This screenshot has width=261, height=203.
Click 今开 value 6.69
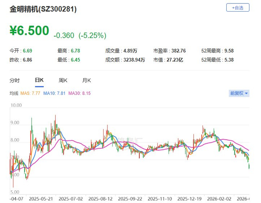[28, 51]
